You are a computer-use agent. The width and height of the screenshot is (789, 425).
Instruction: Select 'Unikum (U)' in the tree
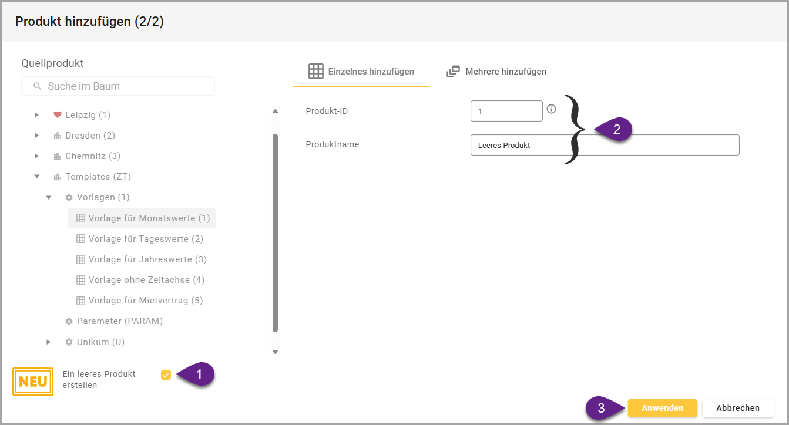[x=100, y=342]
